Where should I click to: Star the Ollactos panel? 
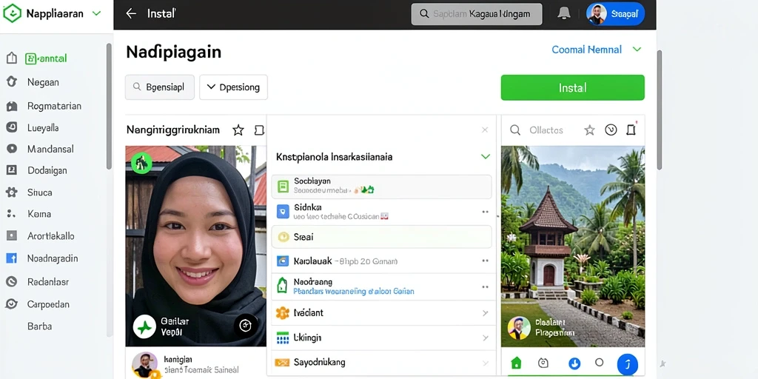point(589,130)
